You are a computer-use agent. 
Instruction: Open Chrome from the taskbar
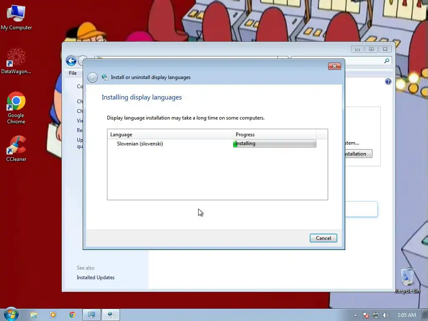coord(72,315)
